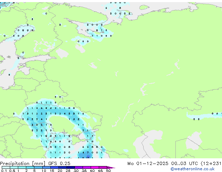Click the '00..03 UTC' time label

185,164
